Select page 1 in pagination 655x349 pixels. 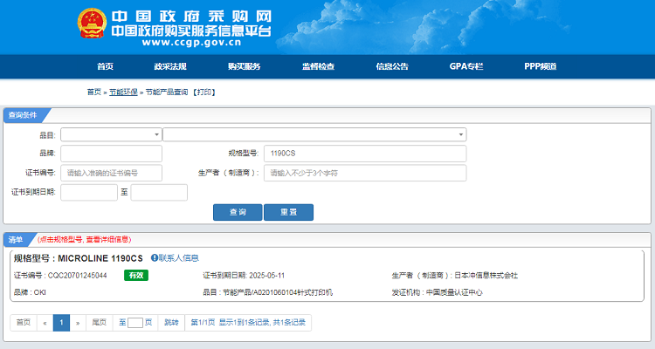pos(61,322)
